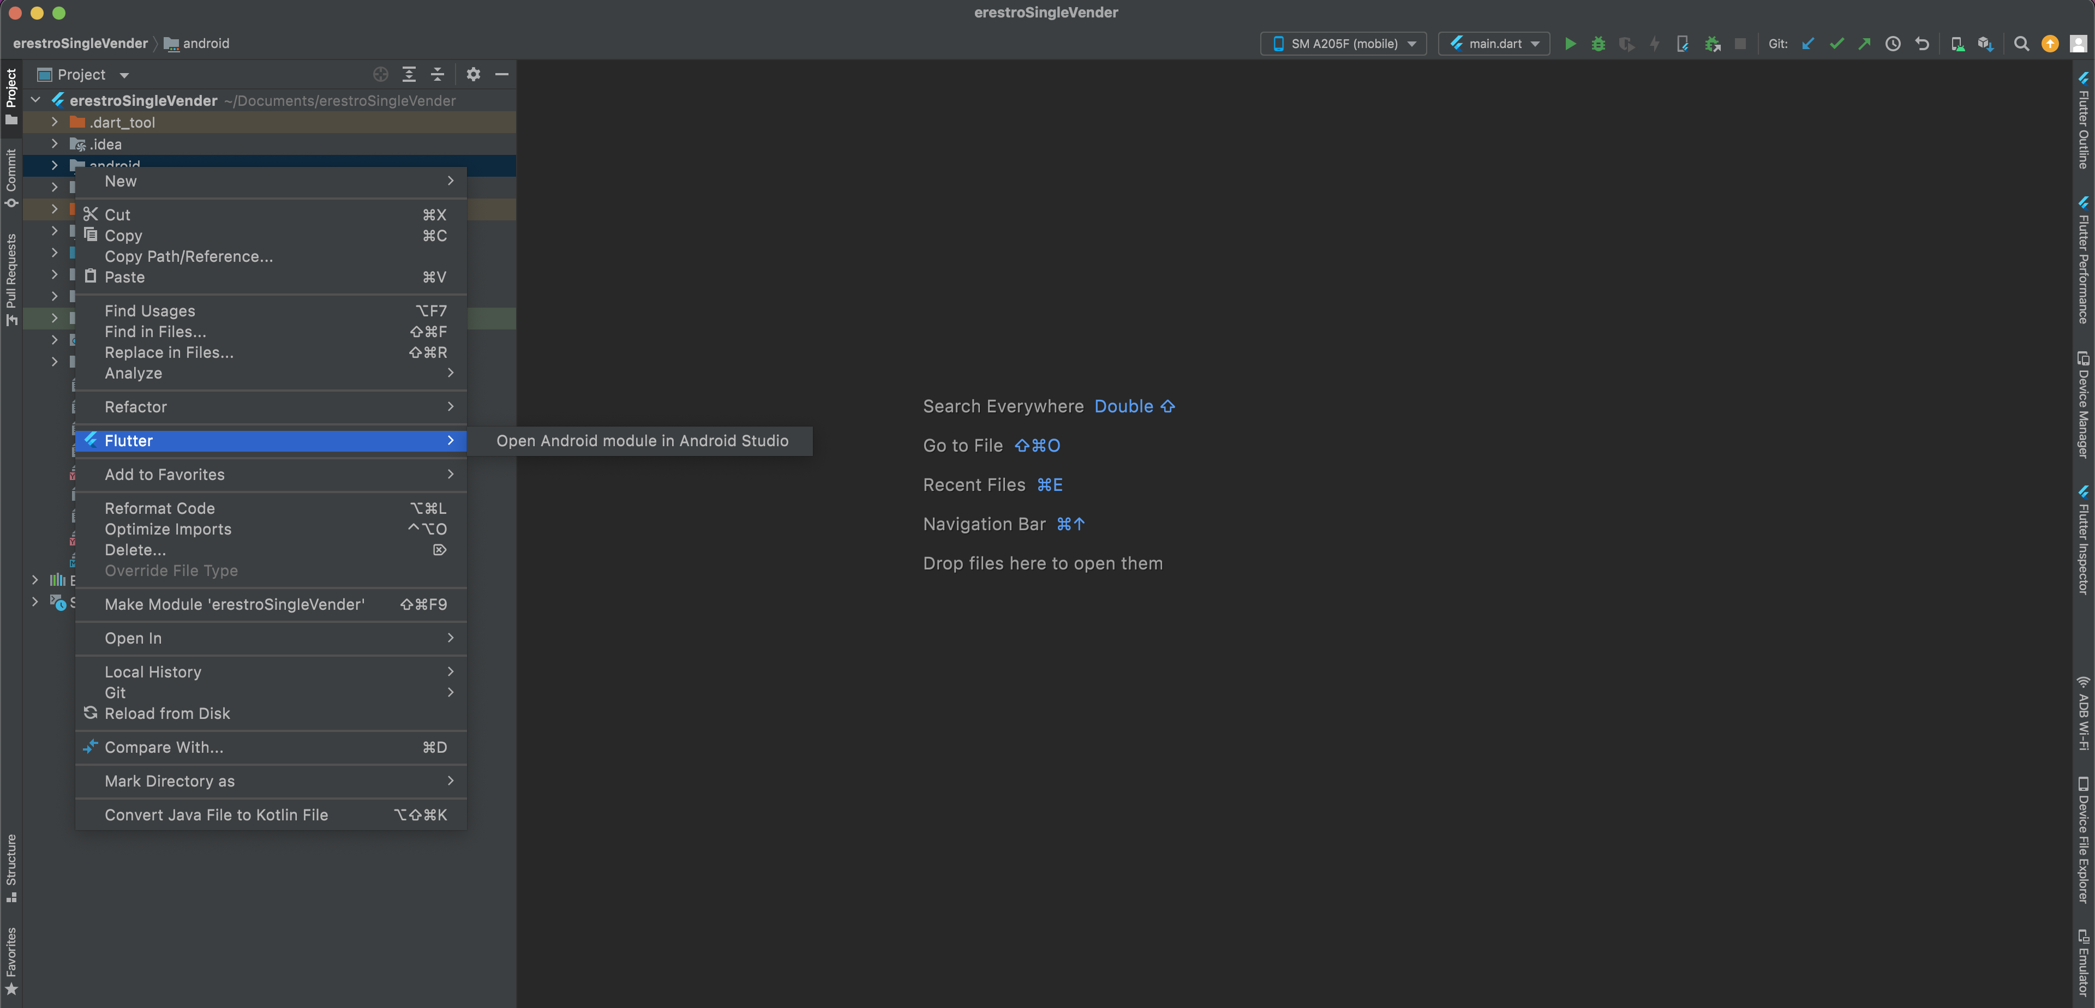Viewport: 2095px width, 1008px height.
Task: Select Reload from Disk menu item
Action: 271,713
